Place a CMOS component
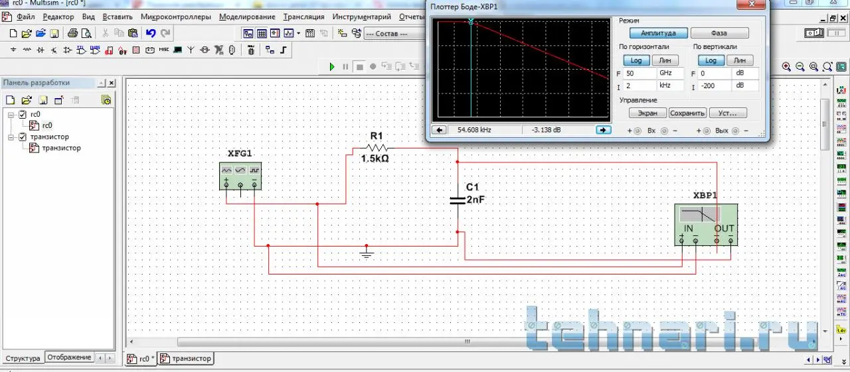The image size is (850, 372). click(95, 50)
